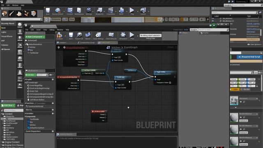Open blueprint editor Debug menu
This screenshot has height=148, width=263.
pyautogui.click(x=52, y=30)
